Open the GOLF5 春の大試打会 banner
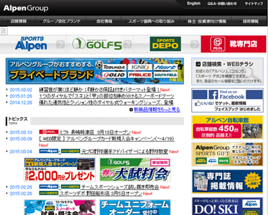 click(x=135, y=170)
